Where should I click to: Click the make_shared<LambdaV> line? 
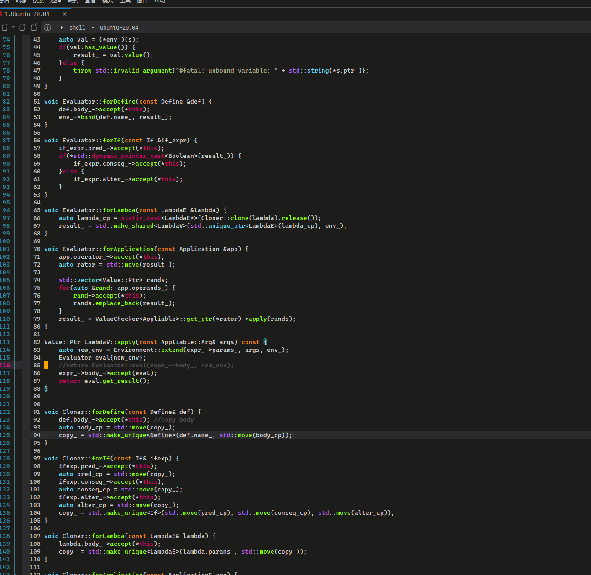click(x=203, y=226)
